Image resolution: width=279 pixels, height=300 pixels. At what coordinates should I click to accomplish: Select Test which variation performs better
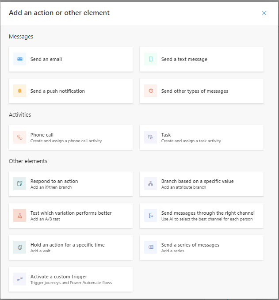(71, 213)
